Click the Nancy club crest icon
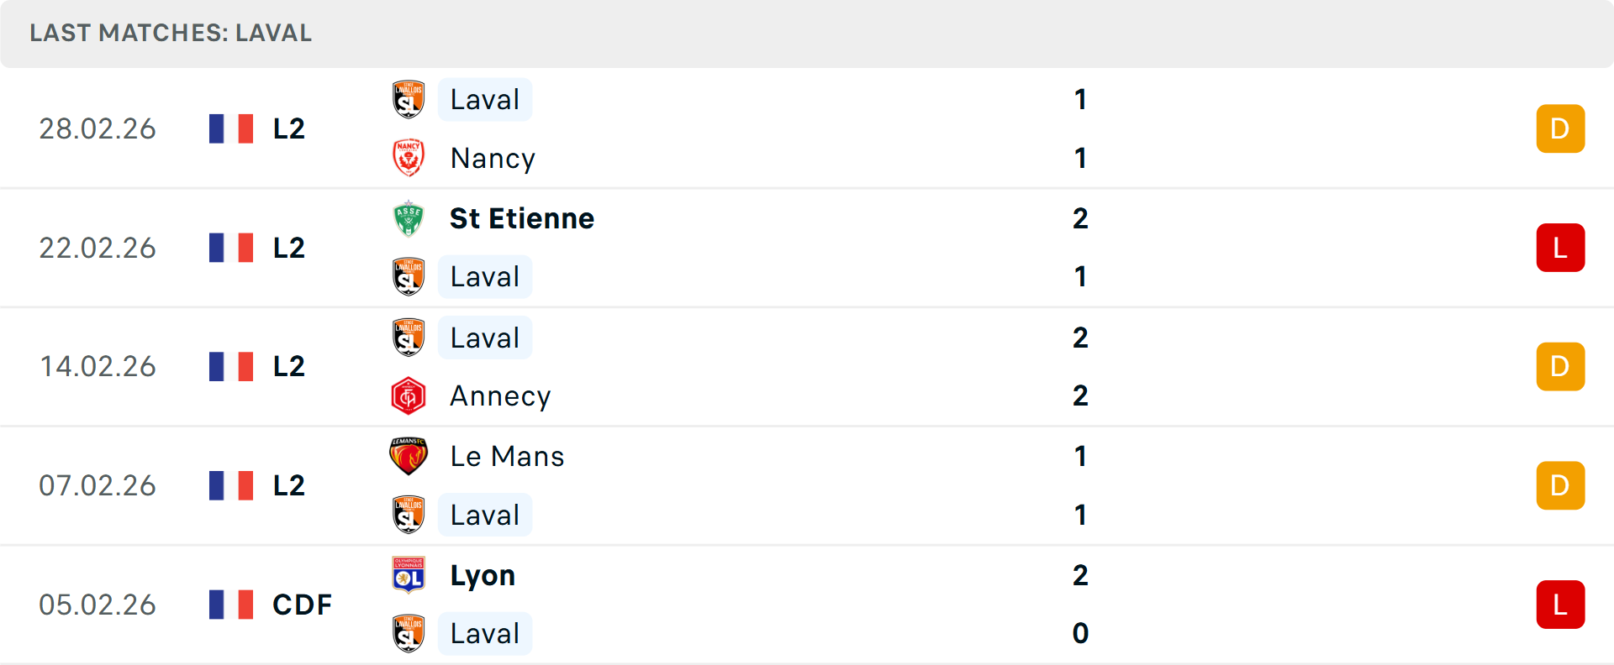 [409, 158]
